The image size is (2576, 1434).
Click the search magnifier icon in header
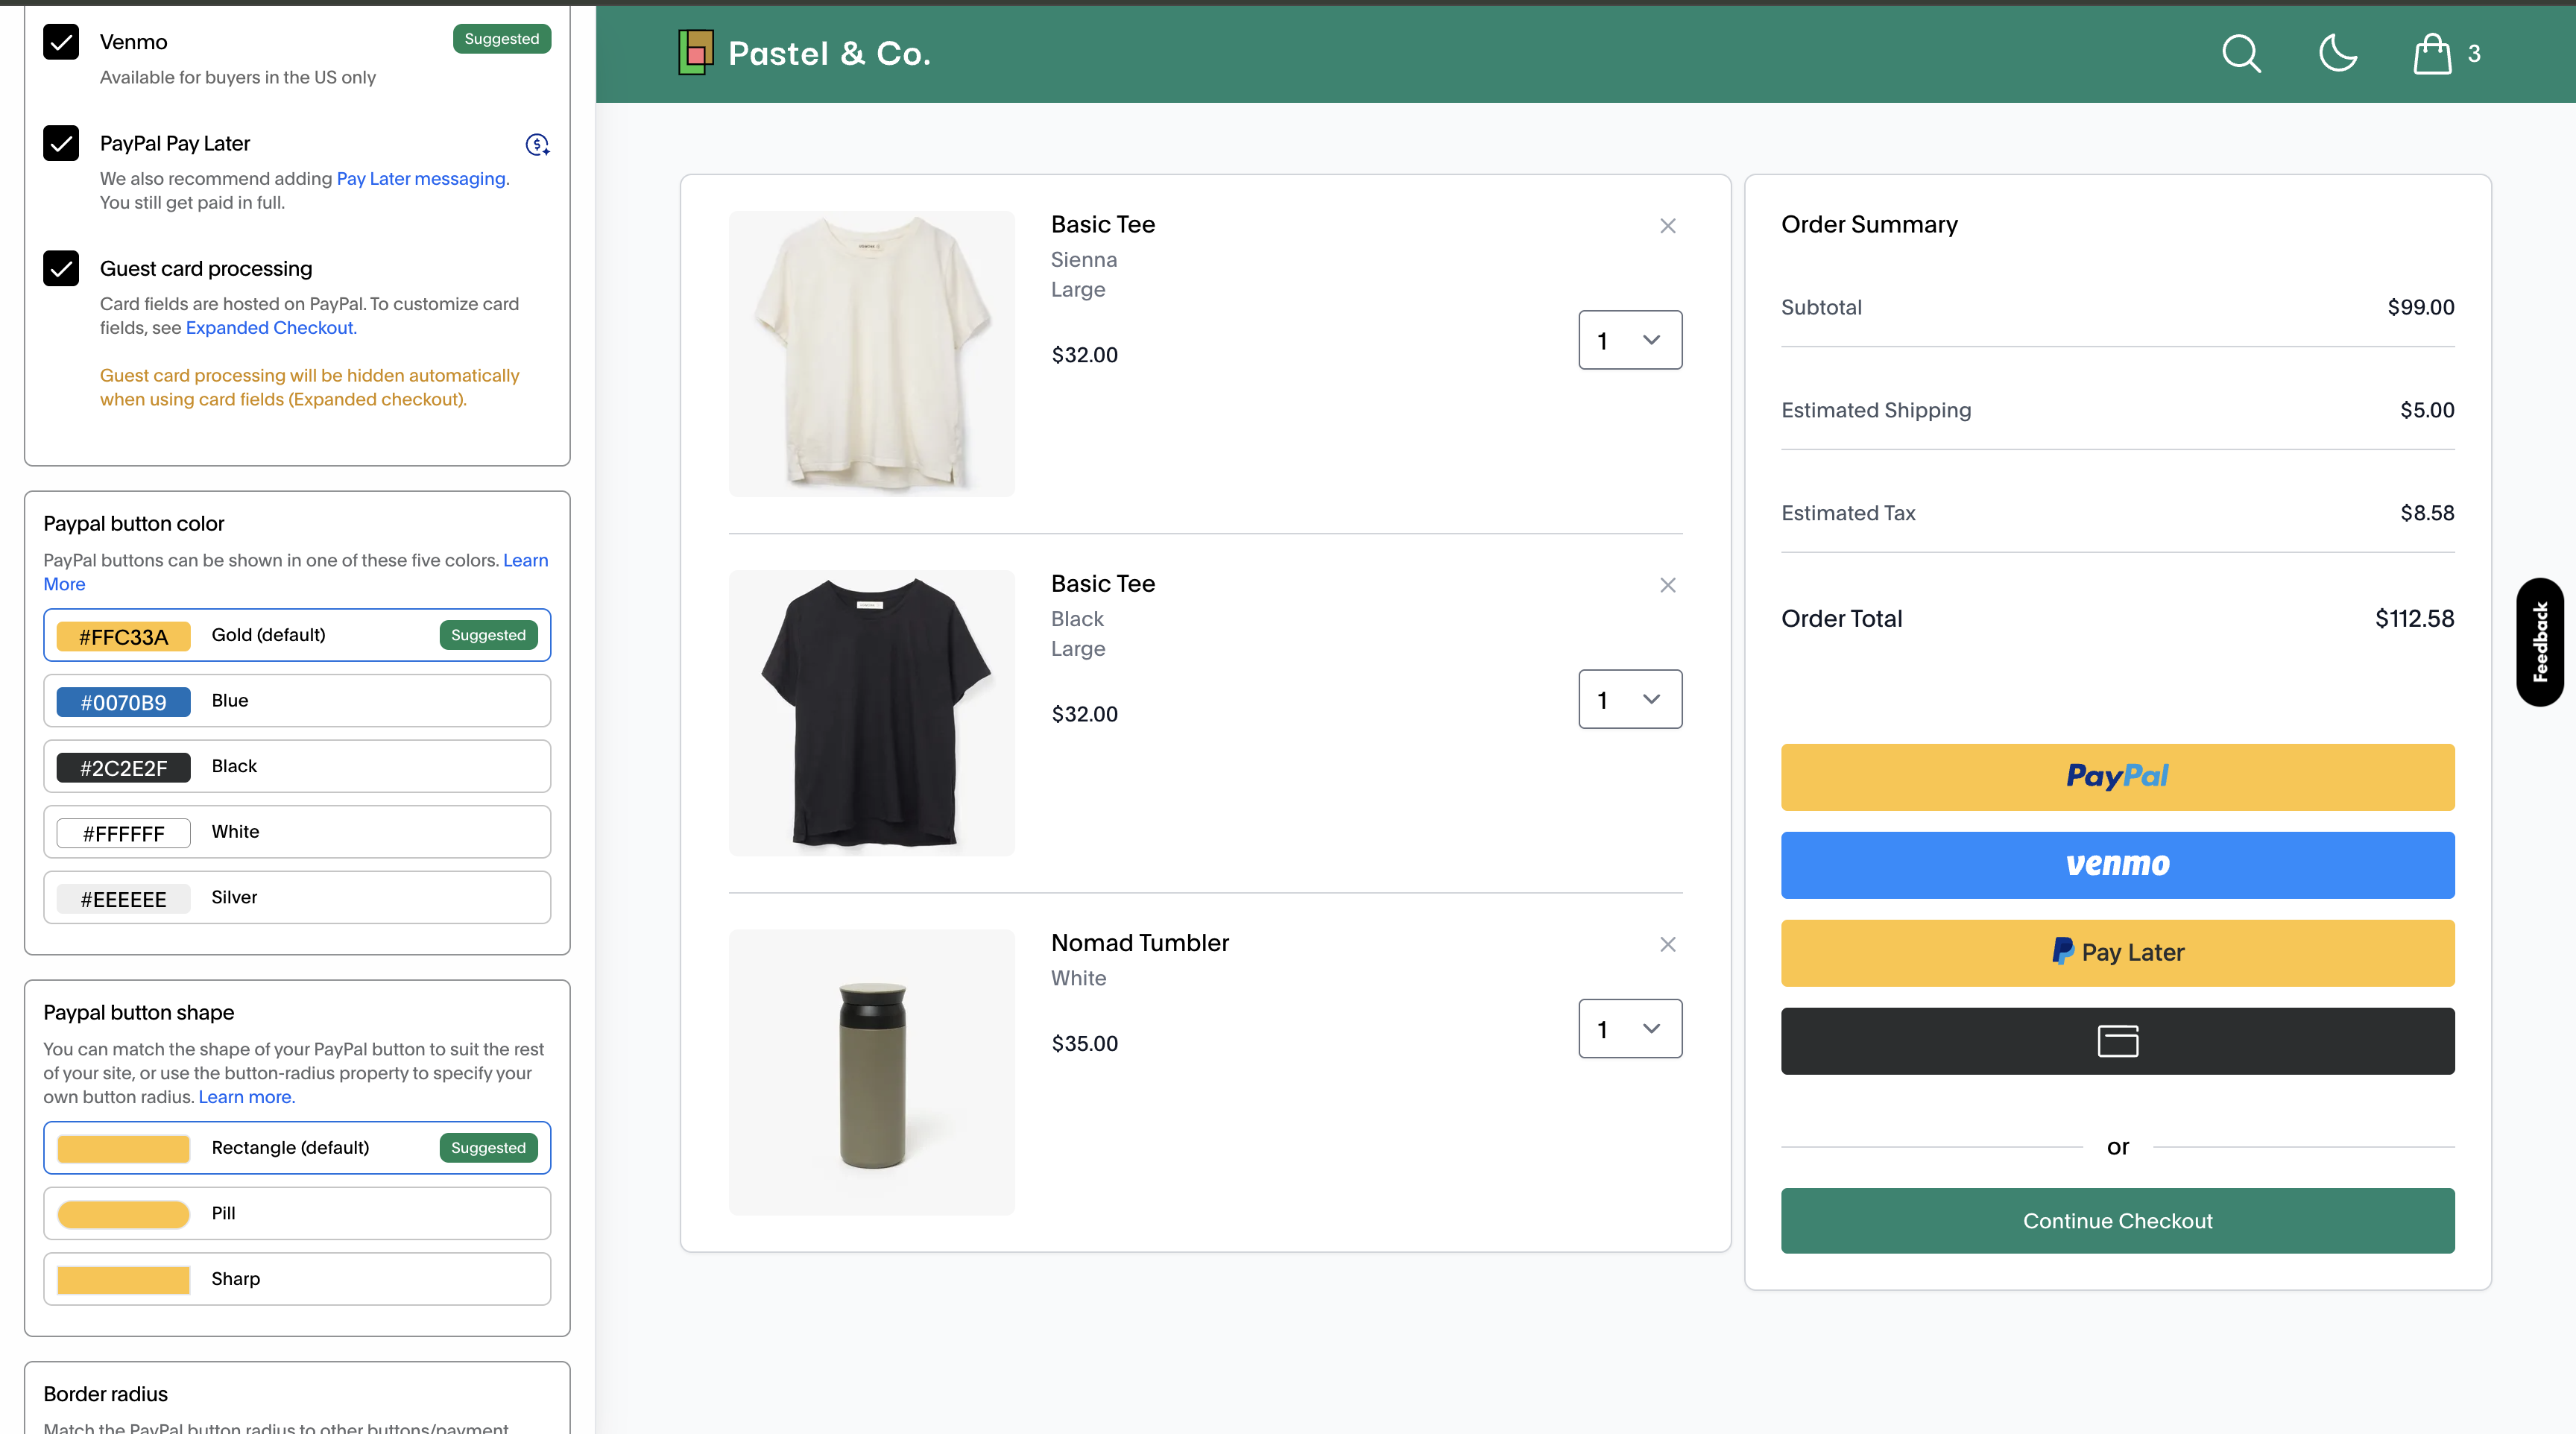click(x=2240, y=54)
